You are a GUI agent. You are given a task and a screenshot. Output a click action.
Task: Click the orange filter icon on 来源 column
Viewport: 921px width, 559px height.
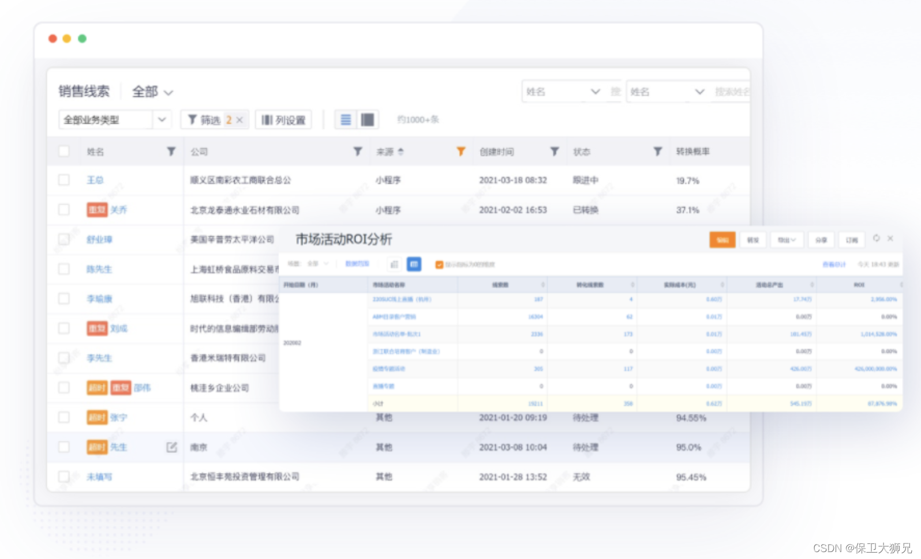pos(460,152)
